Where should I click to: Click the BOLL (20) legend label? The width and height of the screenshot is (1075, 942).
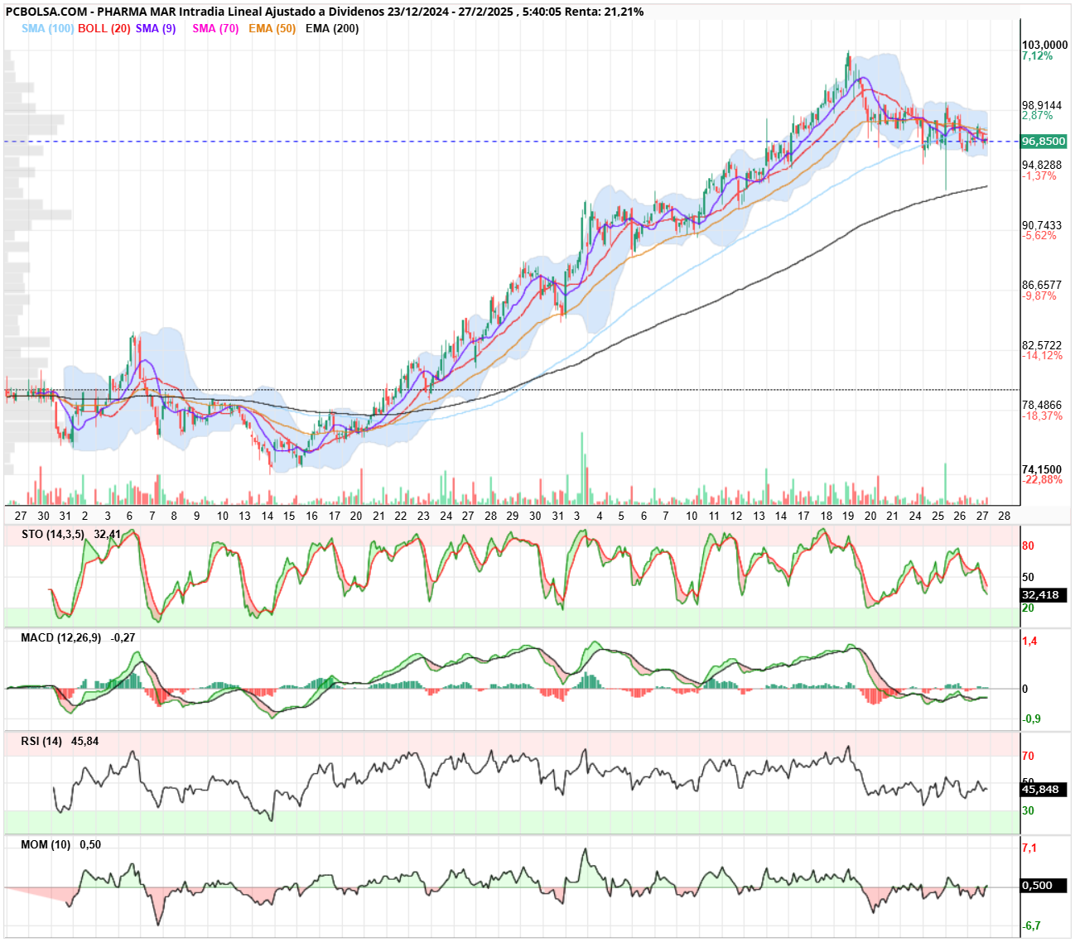click(104, 28)
